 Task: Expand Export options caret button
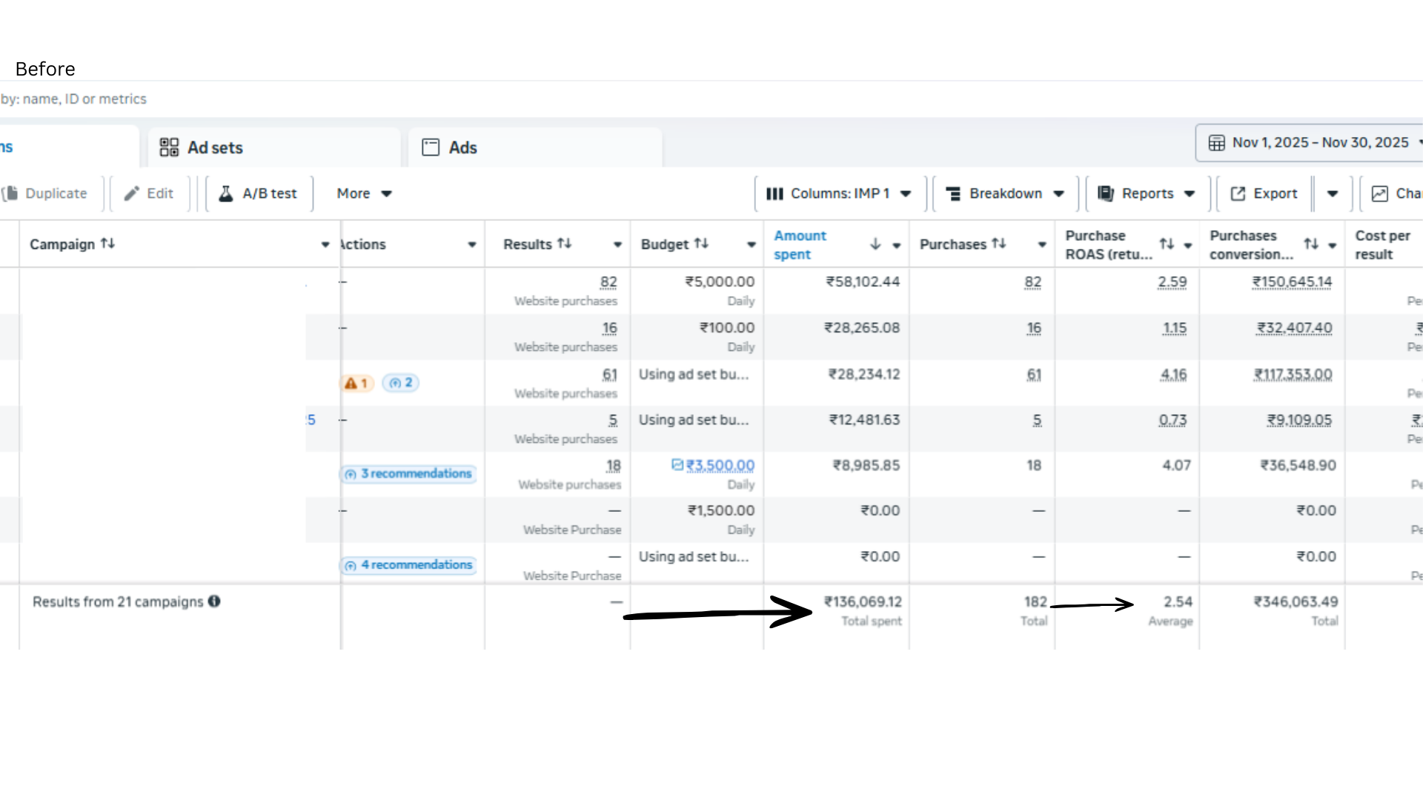coord(1333,193)
